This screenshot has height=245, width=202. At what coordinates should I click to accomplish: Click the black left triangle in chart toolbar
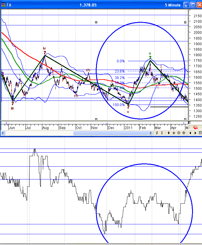click(190, 133)
